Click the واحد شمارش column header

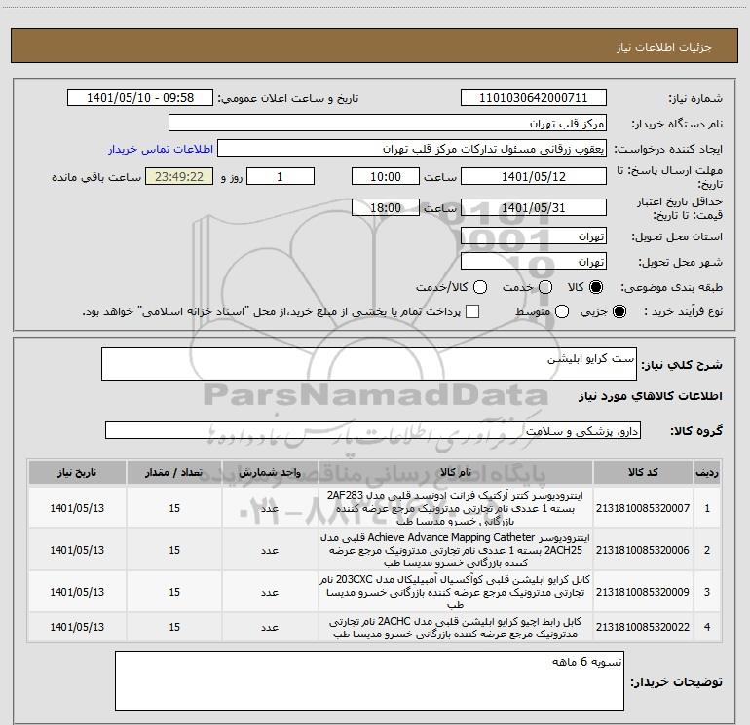pyautogui.click(x=270, y=473)
